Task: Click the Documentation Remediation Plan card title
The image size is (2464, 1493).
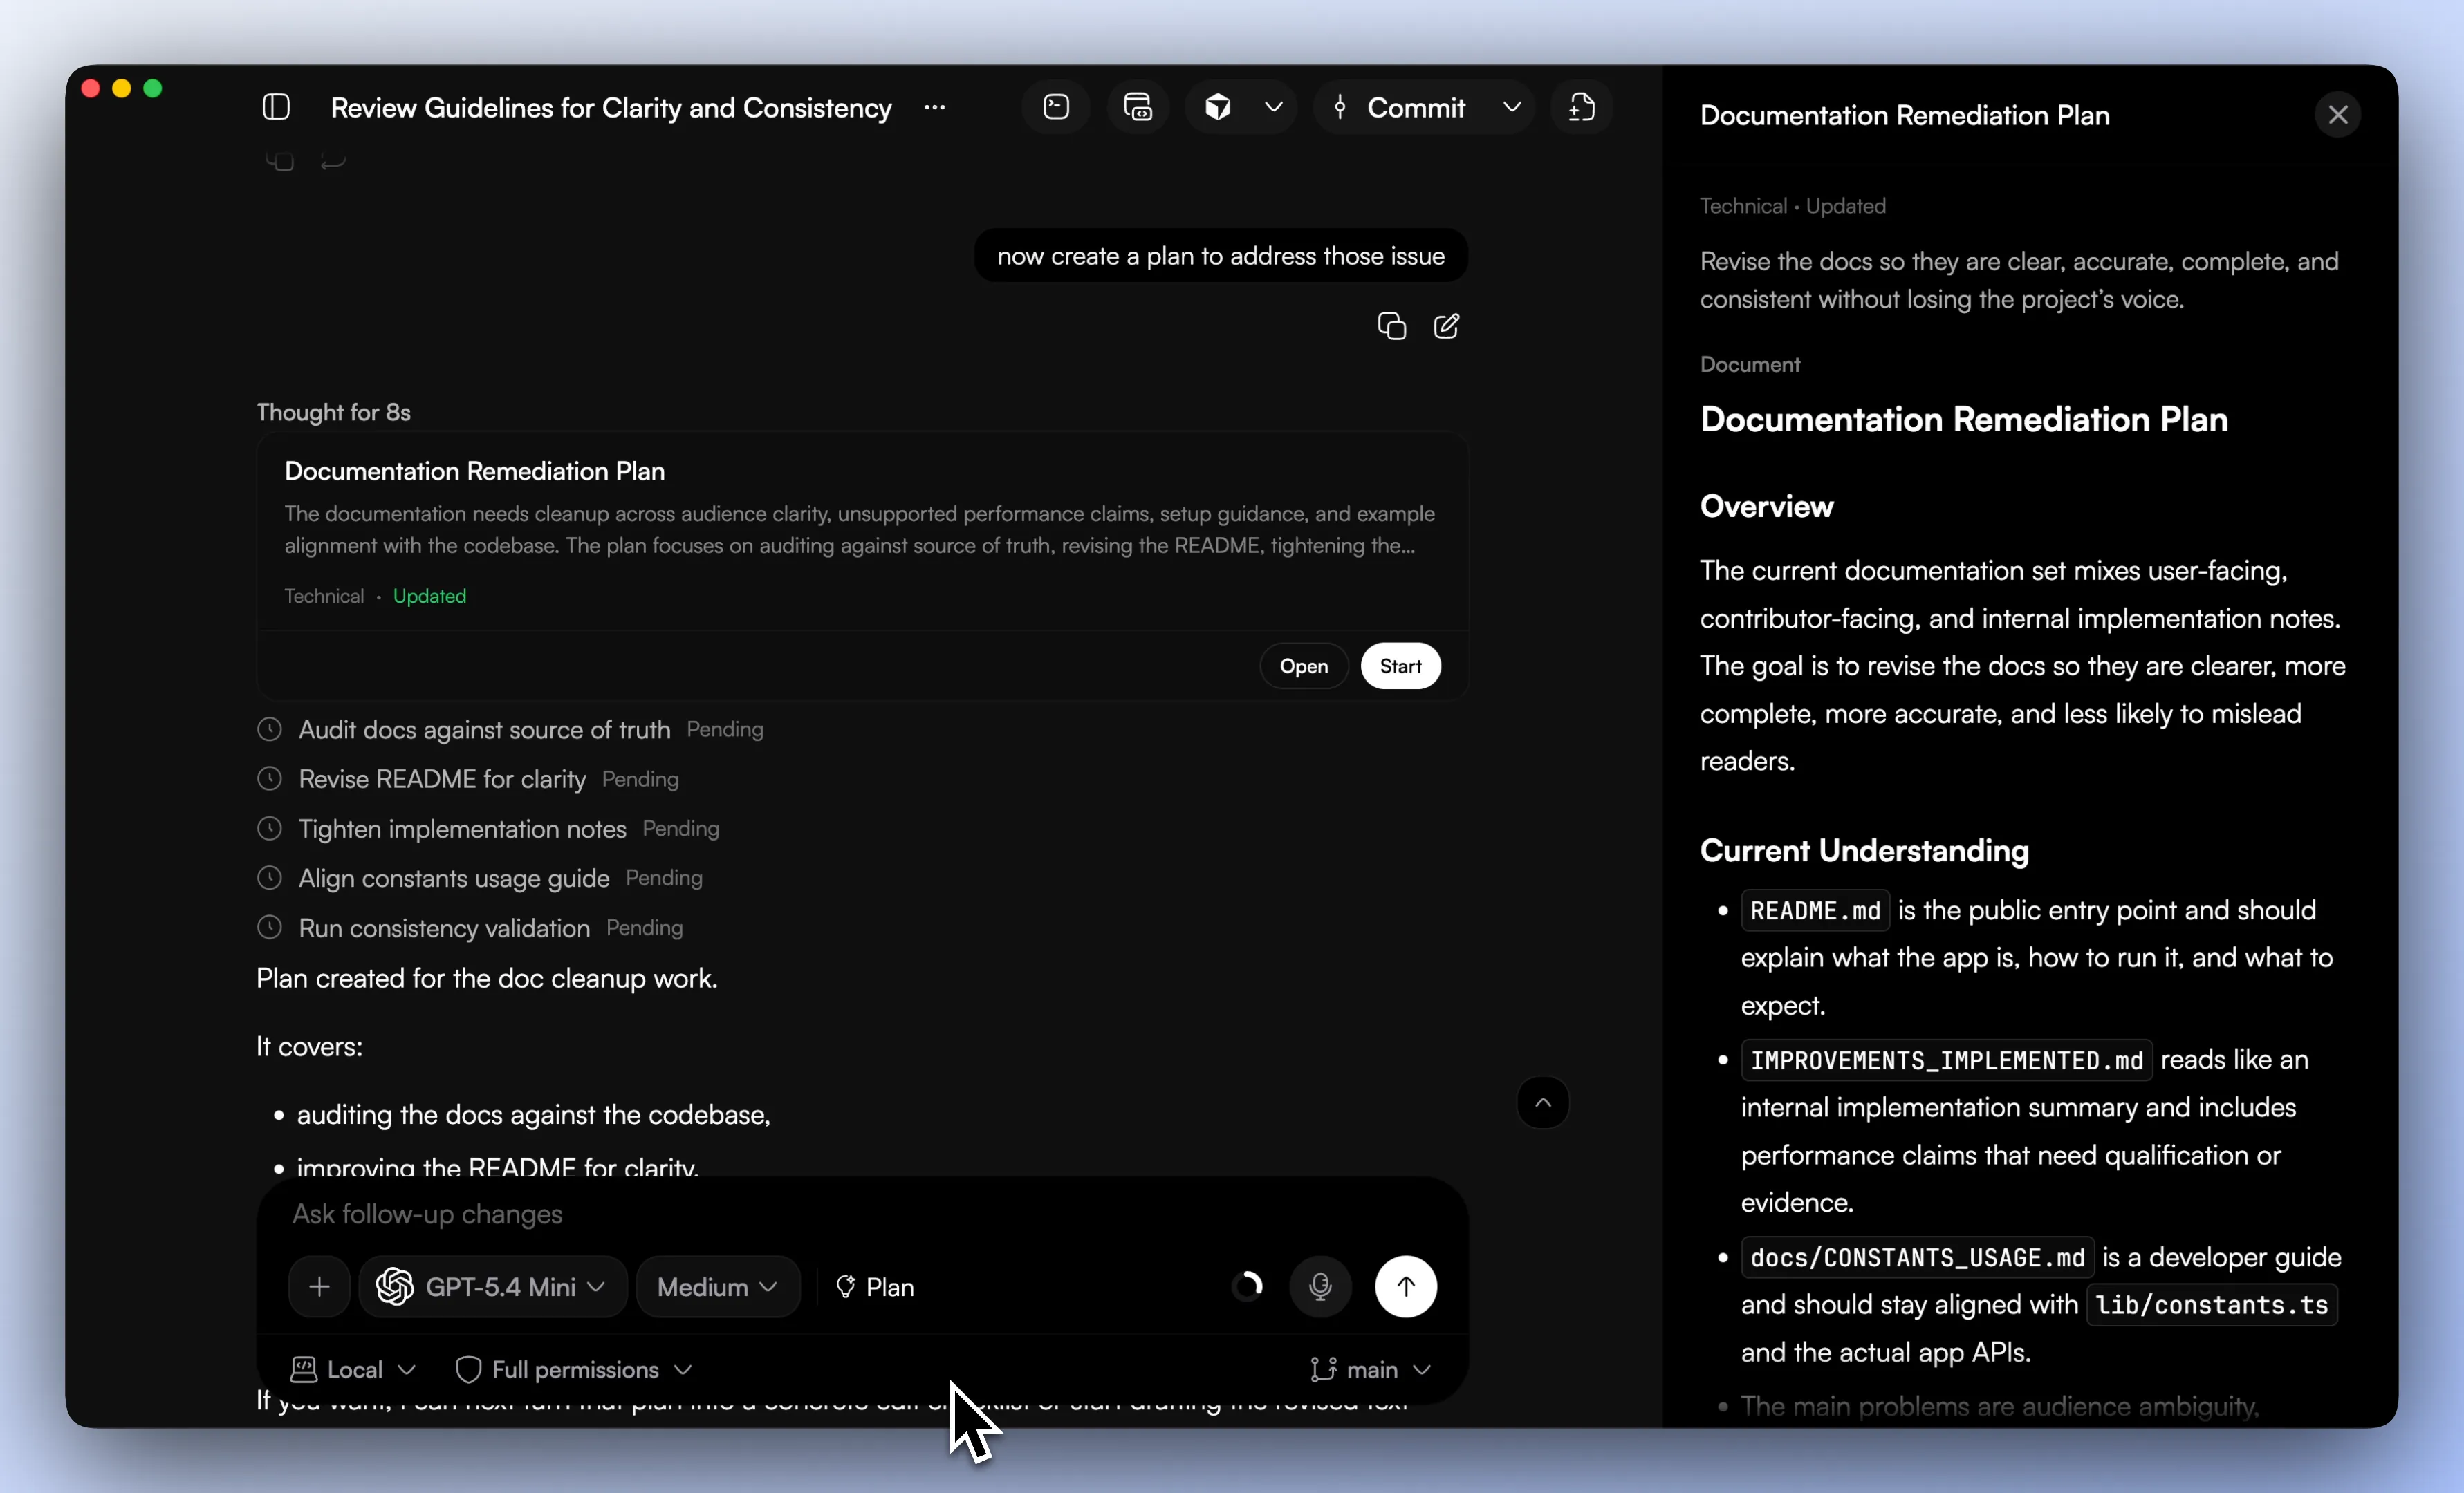Action: 474,471
